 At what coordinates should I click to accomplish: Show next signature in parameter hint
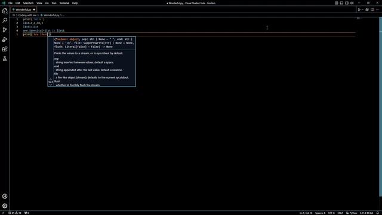pos(50,85)
